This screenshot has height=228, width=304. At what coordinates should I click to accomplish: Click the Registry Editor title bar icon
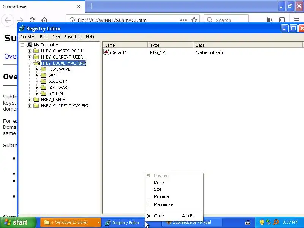click(x=22, y=28)
